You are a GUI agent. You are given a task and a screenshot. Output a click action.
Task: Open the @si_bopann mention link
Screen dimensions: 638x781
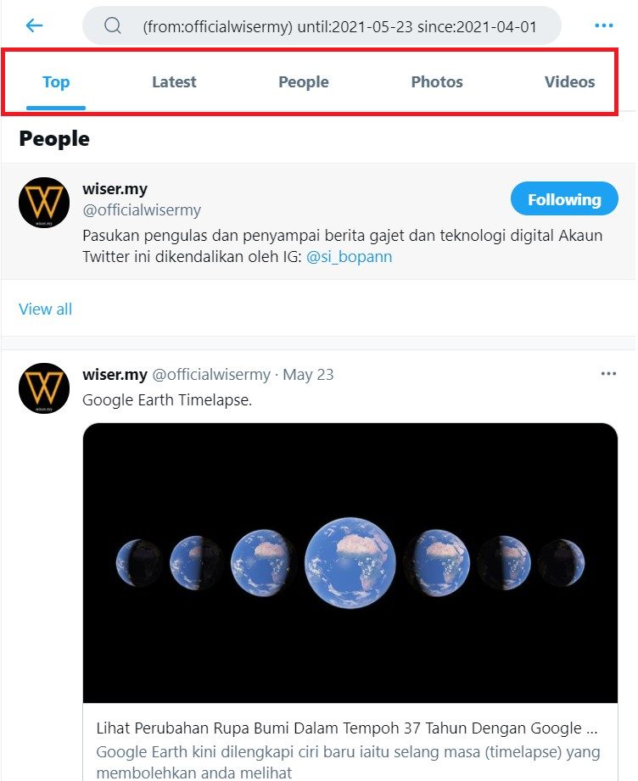349,256
